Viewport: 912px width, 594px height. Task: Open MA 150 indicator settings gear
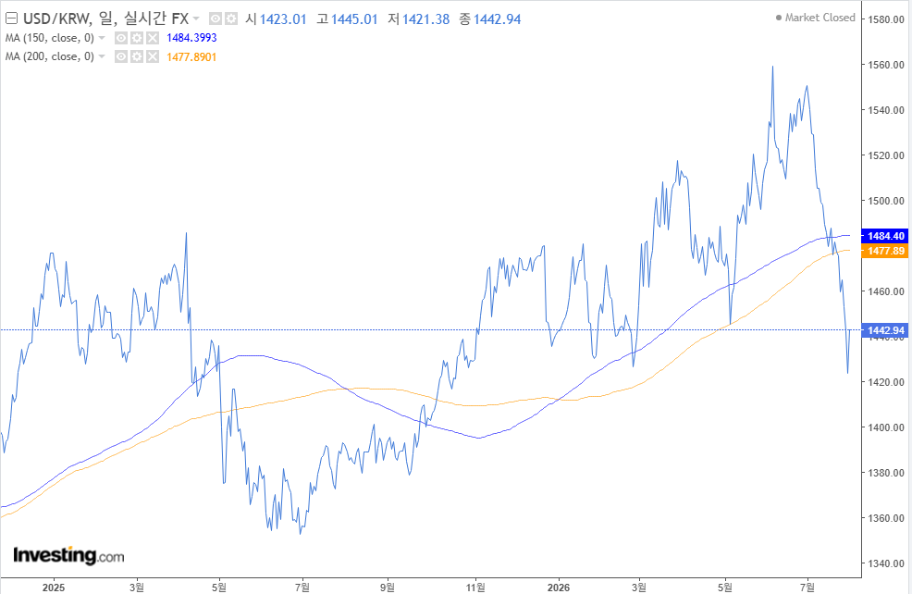[137, 39]
